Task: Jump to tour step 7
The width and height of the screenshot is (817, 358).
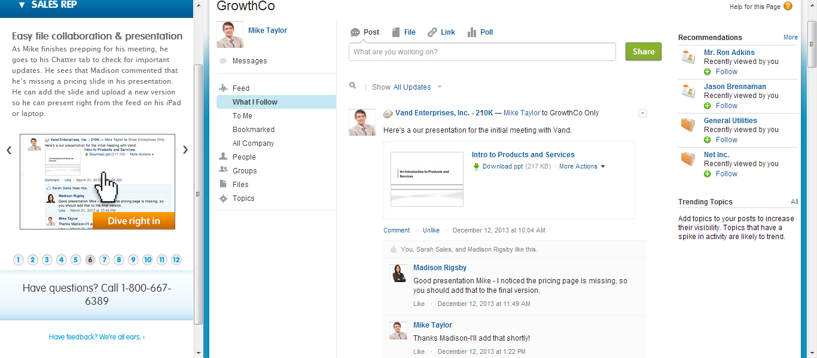Action: tap(105, 260)
